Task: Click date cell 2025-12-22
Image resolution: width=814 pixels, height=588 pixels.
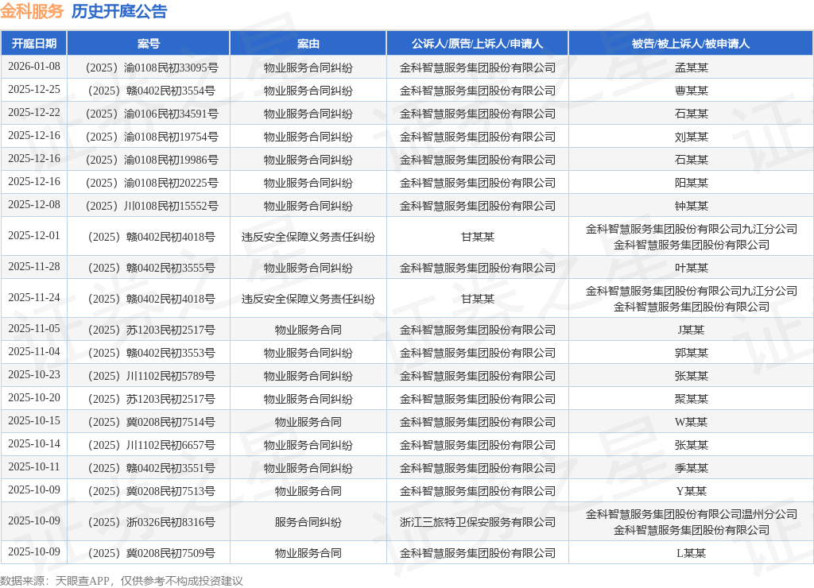Action: (x=34, y=113)
